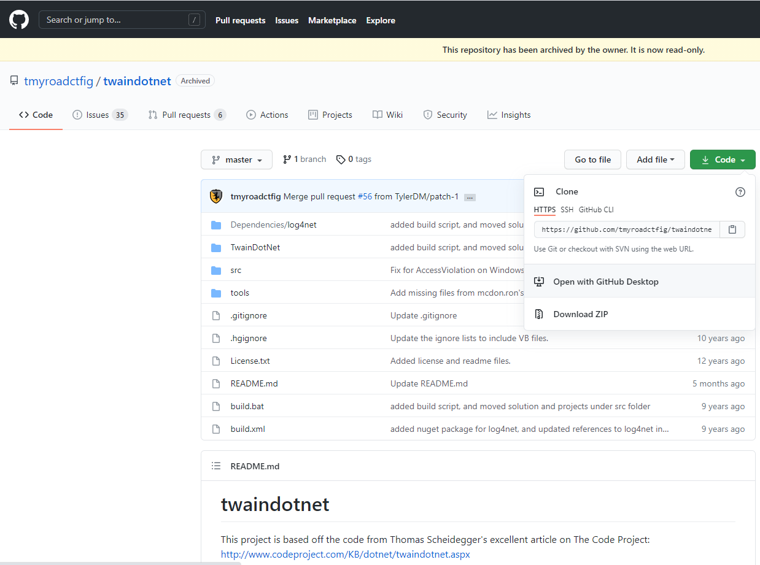The height and width of the screenshot is (565, 760).
Task: Choose Download ZIP
Action: (639, 314)
